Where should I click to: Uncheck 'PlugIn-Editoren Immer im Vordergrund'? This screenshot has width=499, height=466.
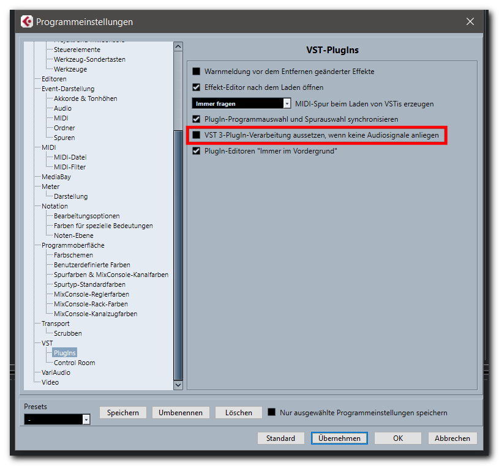[x=196, y=150]
